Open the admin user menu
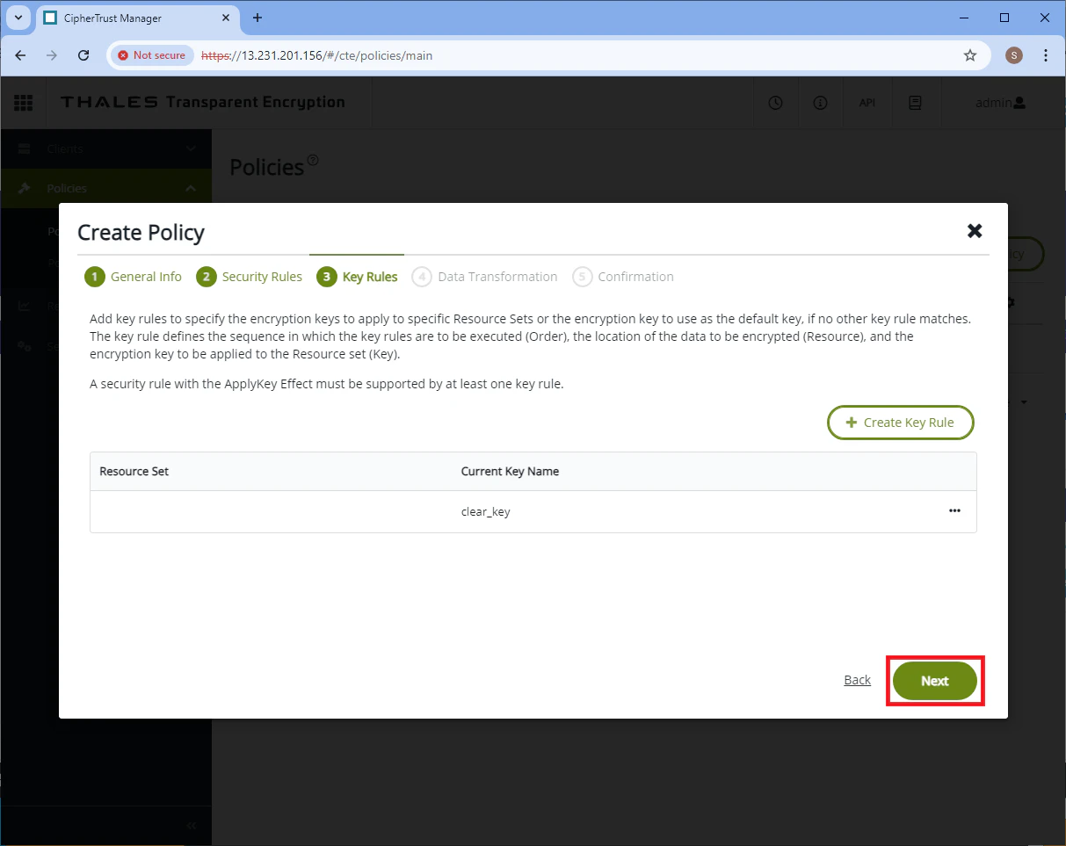This screenshot has height=846, width=1066. pos(1000,103)
